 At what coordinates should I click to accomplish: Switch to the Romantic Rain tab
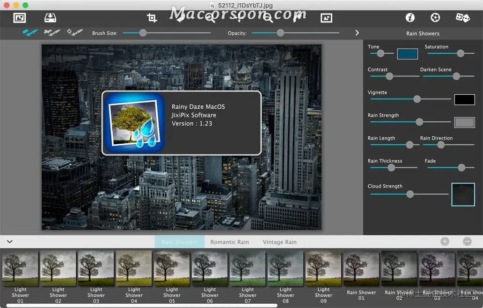pos(229,242)
